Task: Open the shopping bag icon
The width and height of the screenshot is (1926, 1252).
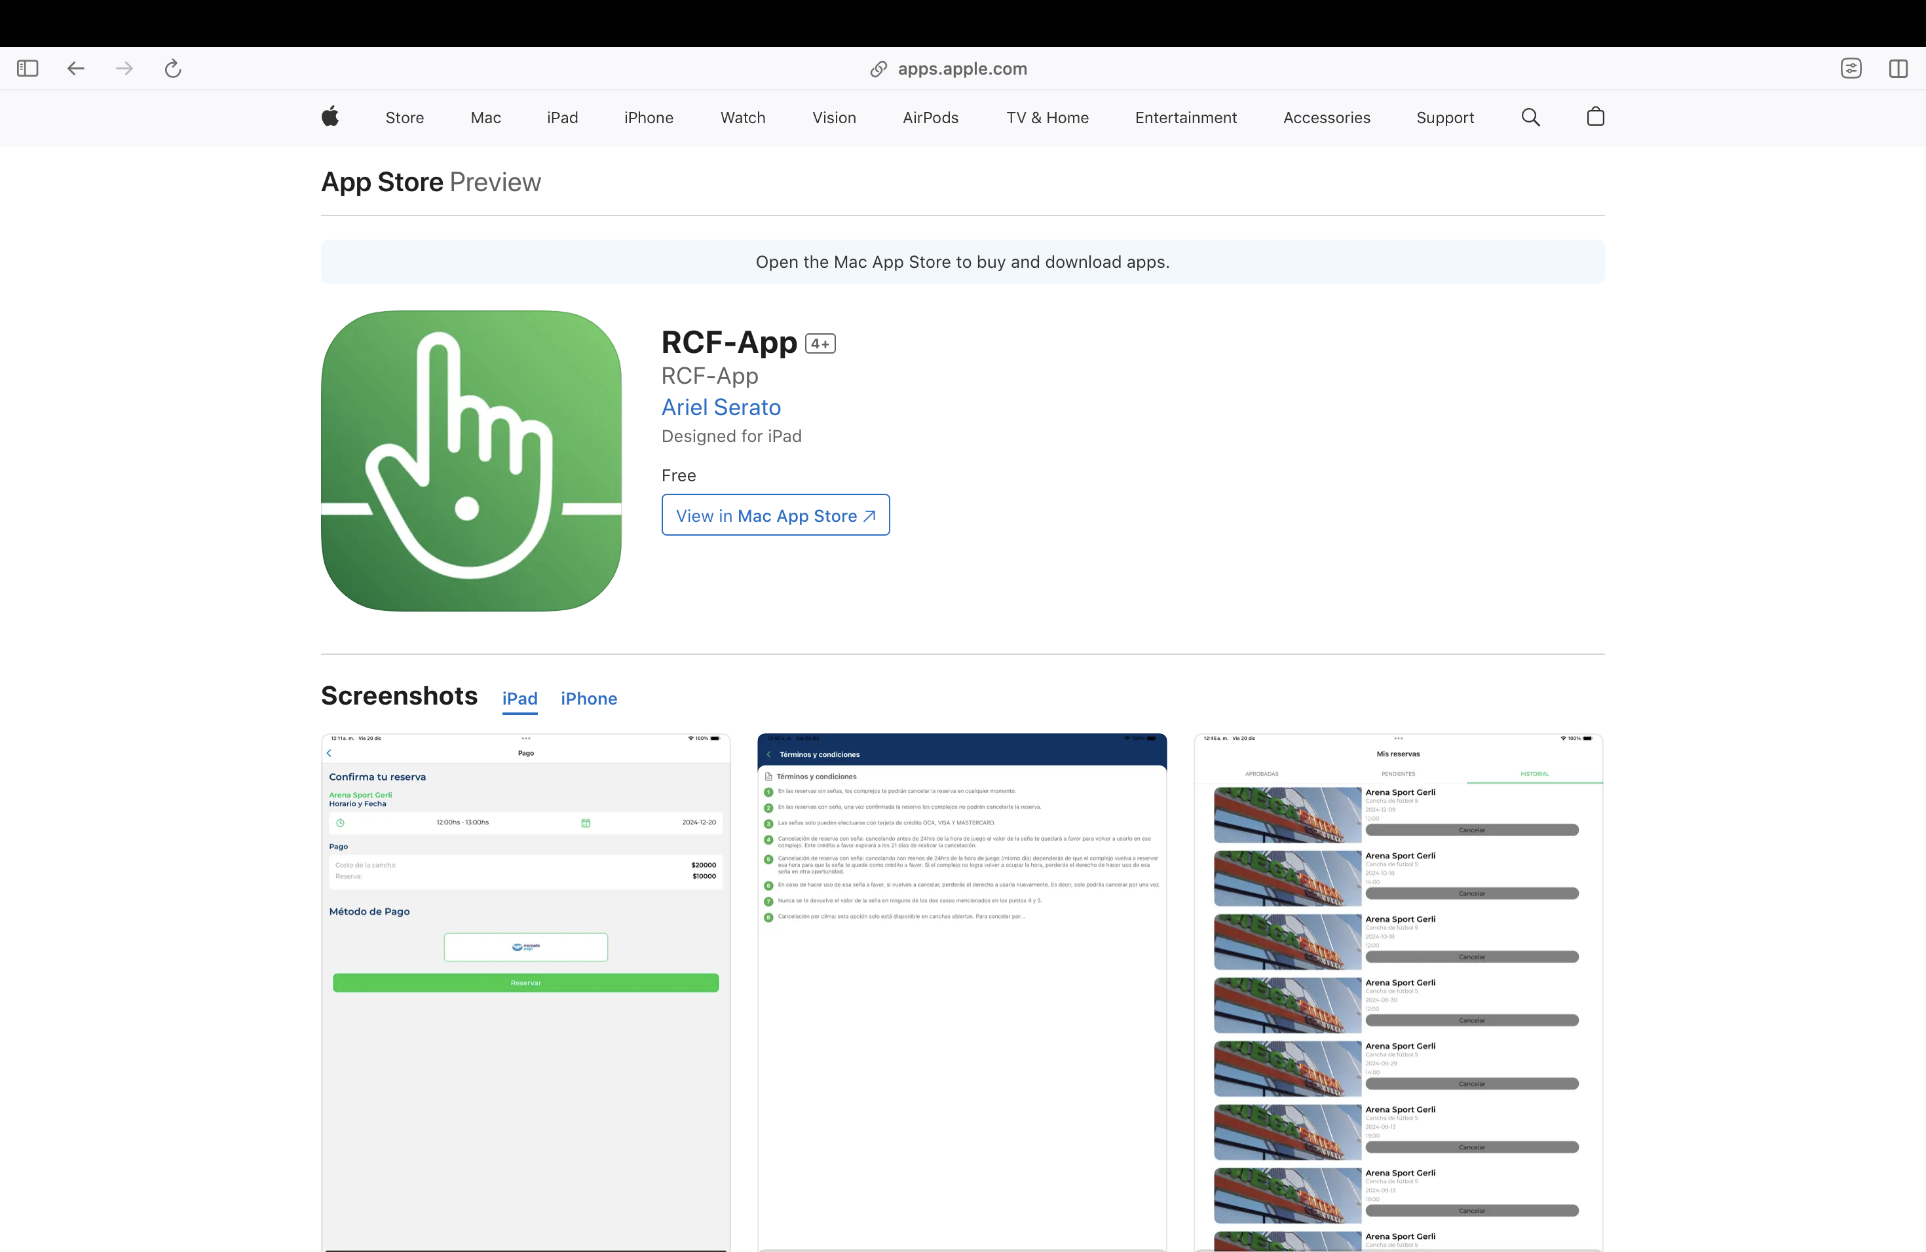Action: (1595, 117)
